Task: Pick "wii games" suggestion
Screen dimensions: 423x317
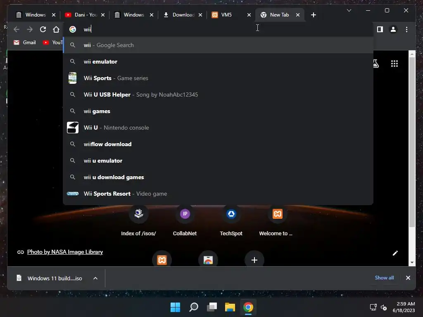Action: [218, 111]
